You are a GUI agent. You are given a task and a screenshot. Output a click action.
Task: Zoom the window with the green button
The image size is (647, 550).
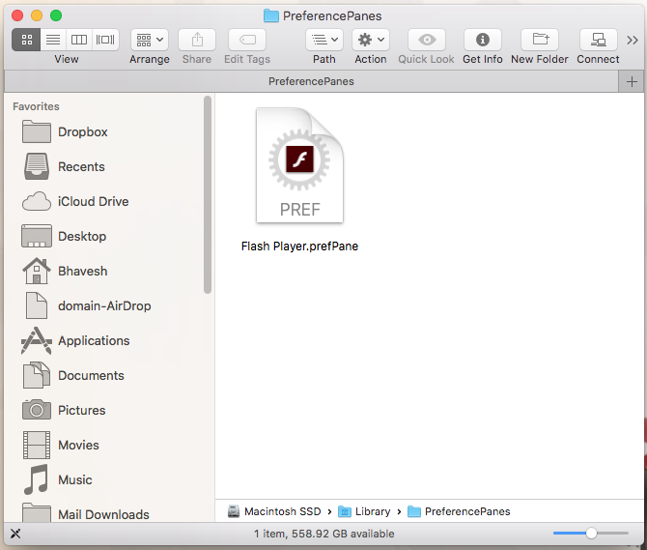point(56,15)
